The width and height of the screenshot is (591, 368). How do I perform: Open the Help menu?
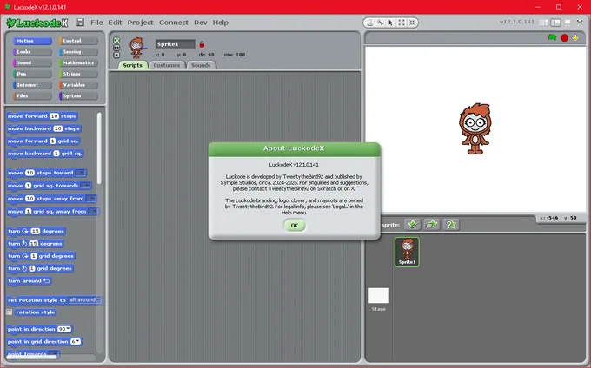(x=221, y=23)
